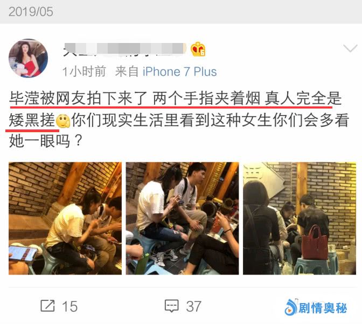Open the first attached photo

tap(65, 218)
